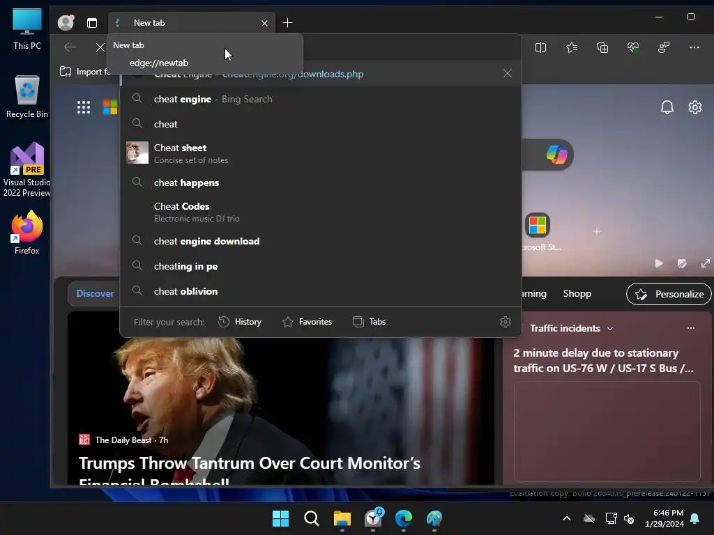Launch Visual Studio 2022 Preview shortcut
This screenshot has width=714, height=535.
[x=27, y=170]
